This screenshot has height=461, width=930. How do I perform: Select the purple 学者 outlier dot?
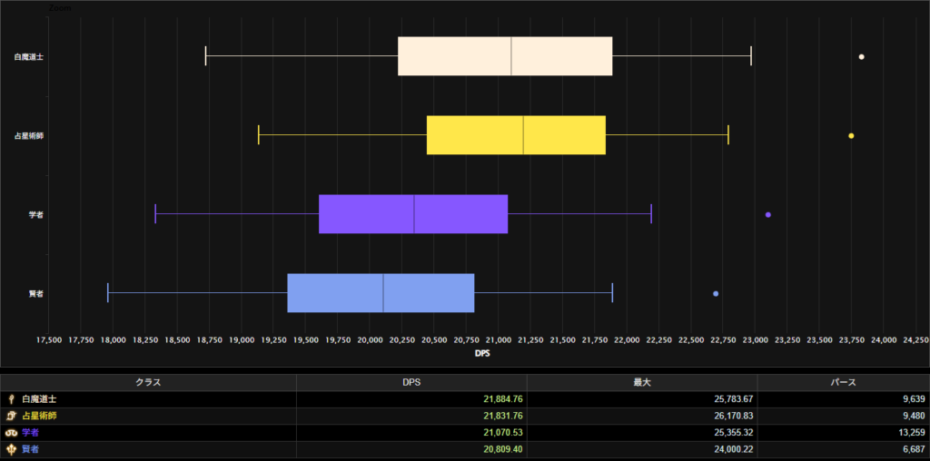768,215
